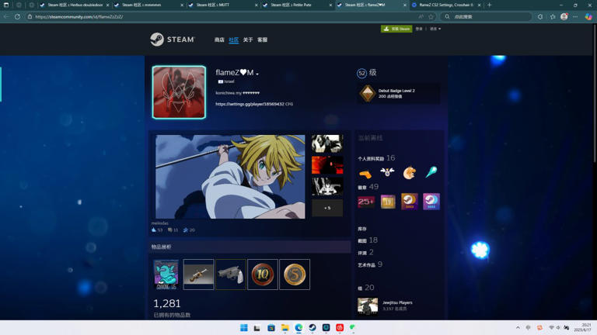The width and height of the screenshot is (597, 335).
Task: Open the revolver item in the showcase
Action: [x=230, y=275]
